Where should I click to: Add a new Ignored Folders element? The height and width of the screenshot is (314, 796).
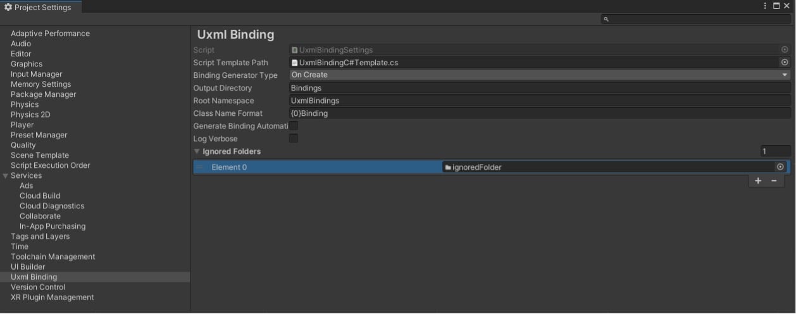[758, 180]
